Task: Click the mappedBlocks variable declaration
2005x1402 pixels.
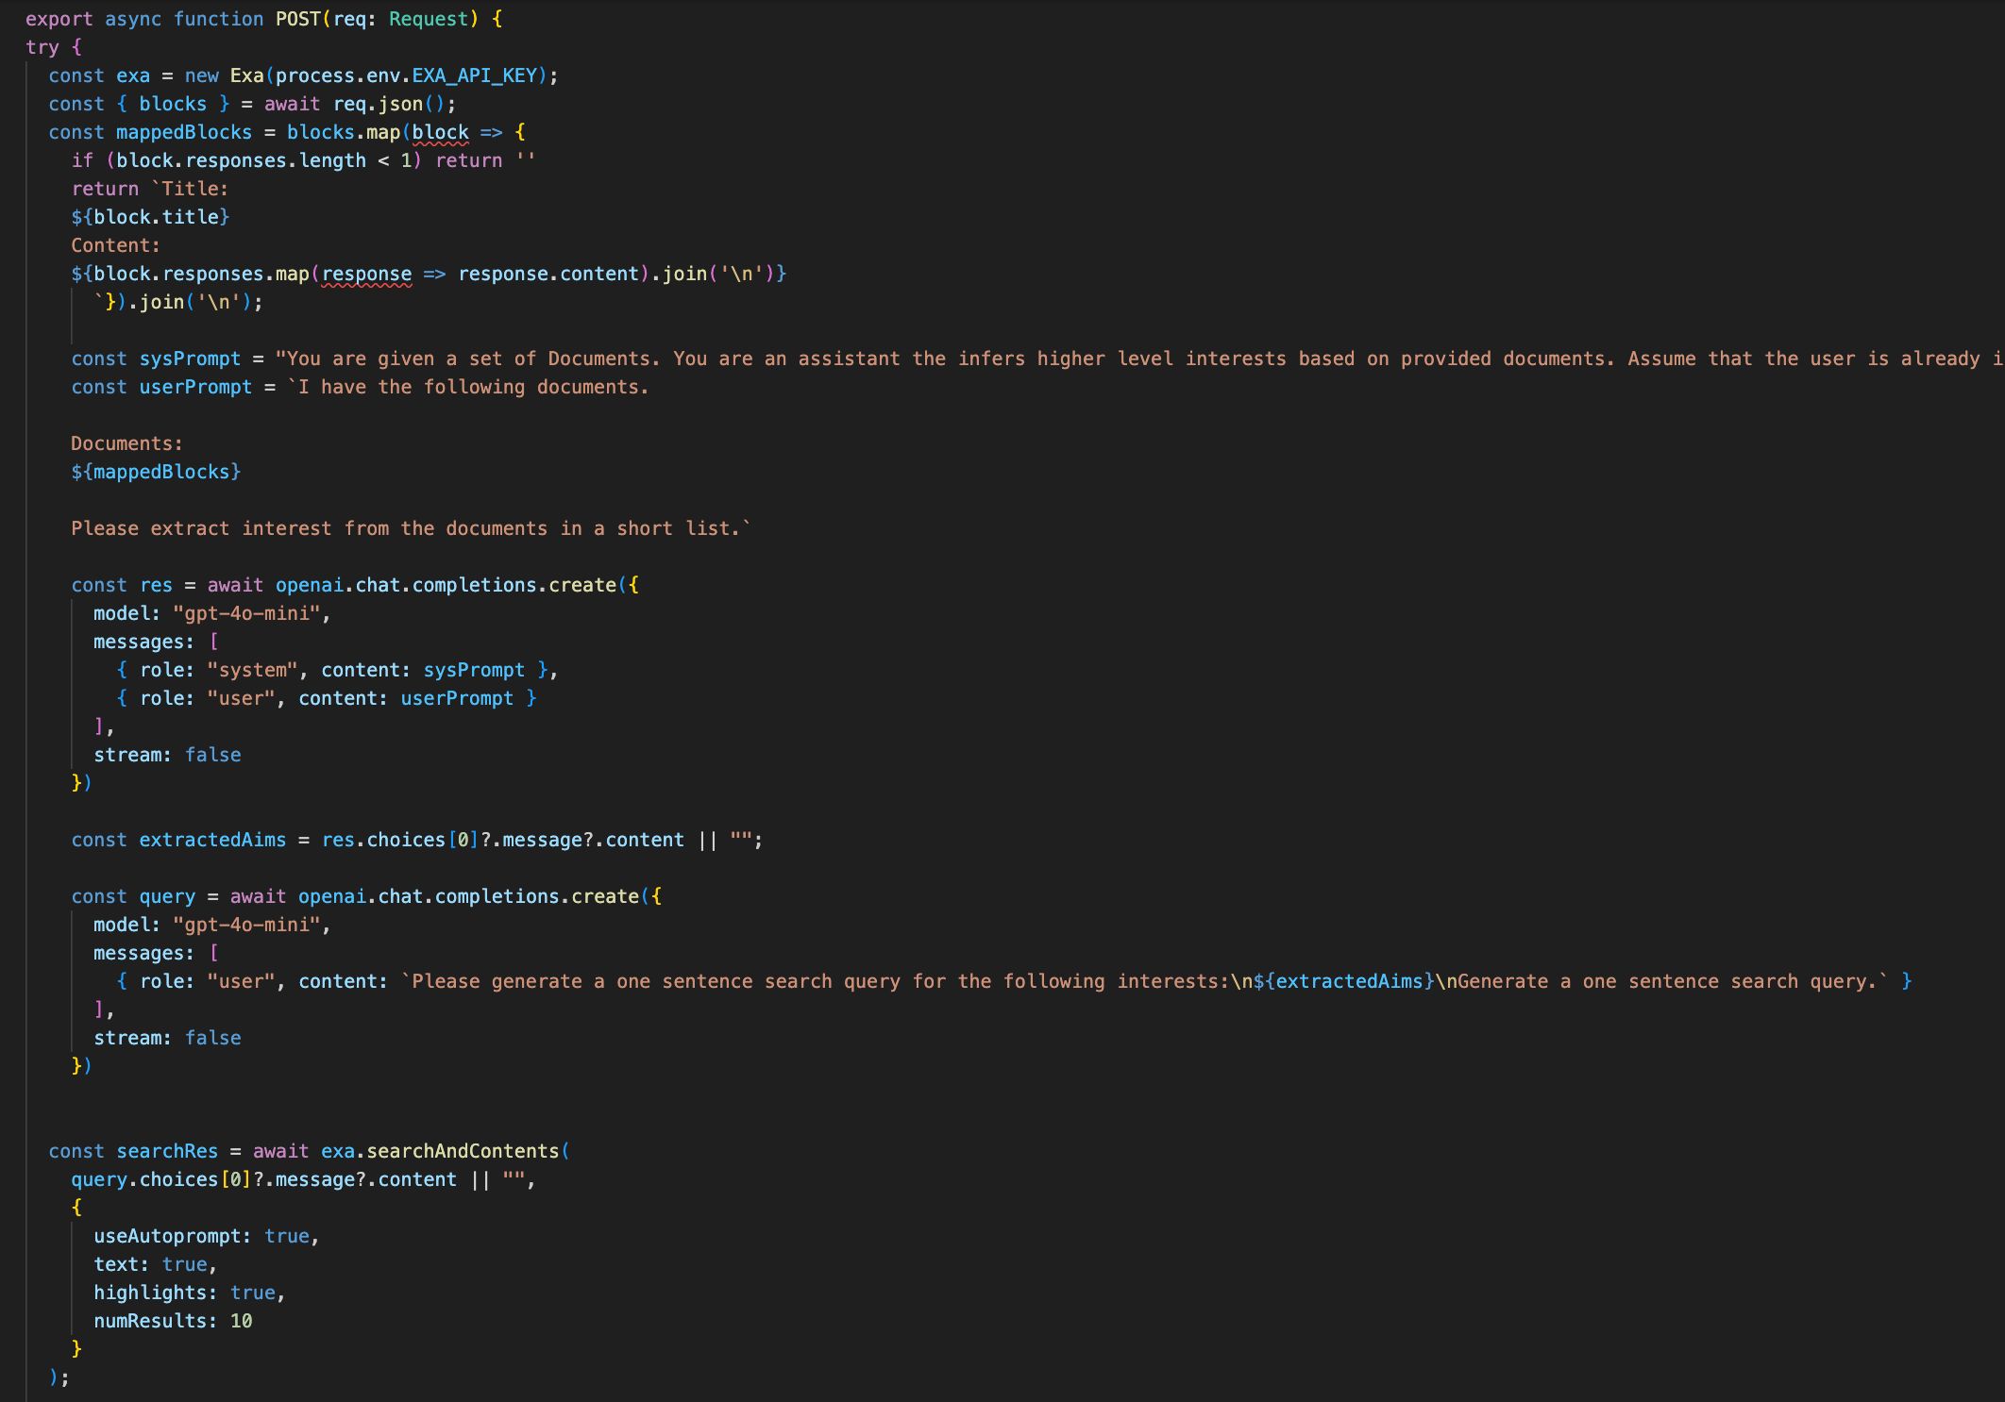Action: pyautogui.click(x=184, y=132)
